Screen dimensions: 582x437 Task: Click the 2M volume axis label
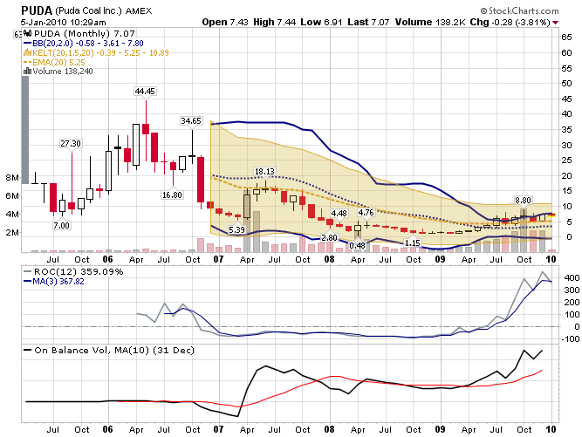coord(12,233)
